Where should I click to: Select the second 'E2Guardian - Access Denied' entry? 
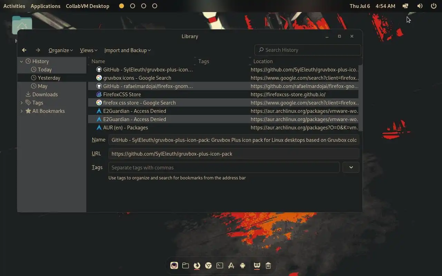223,119
